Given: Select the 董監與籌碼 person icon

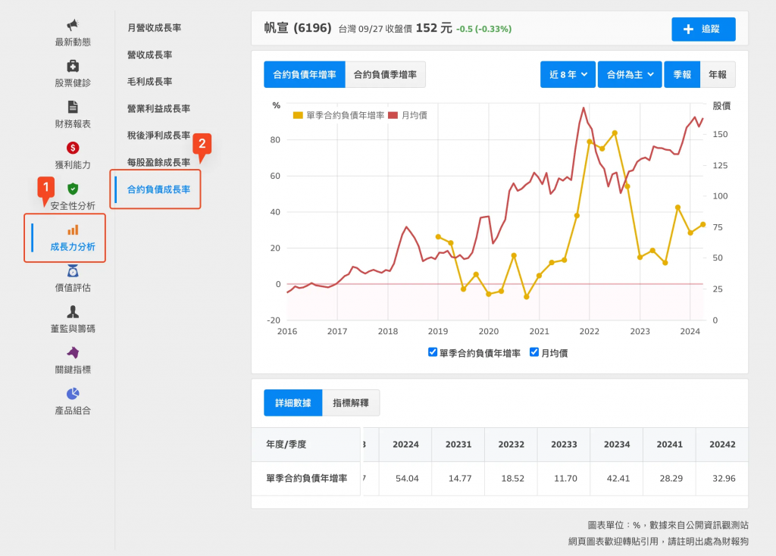Looking at the screenshot, I should click(x=73, y=312).
